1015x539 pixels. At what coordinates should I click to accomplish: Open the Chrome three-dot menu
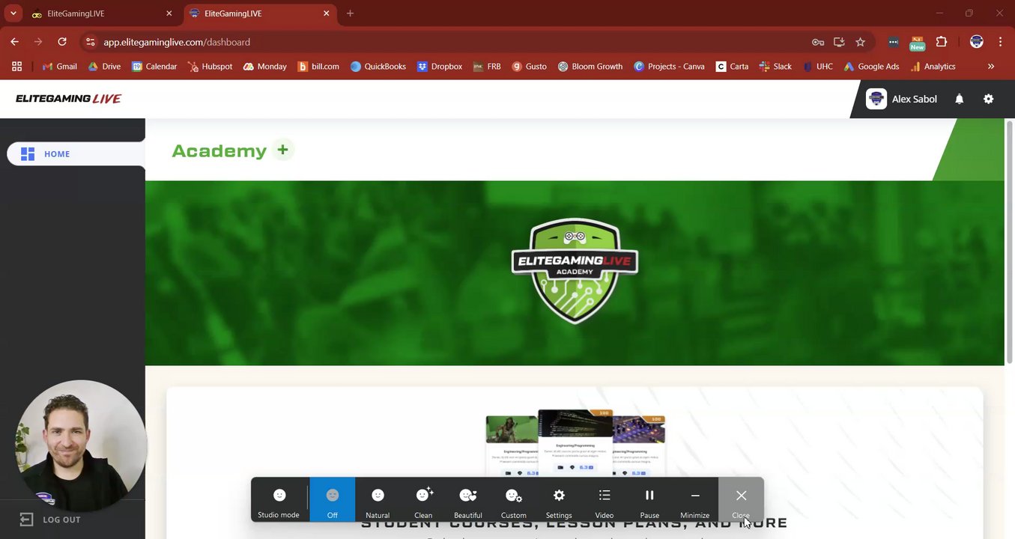[1000, 42]
